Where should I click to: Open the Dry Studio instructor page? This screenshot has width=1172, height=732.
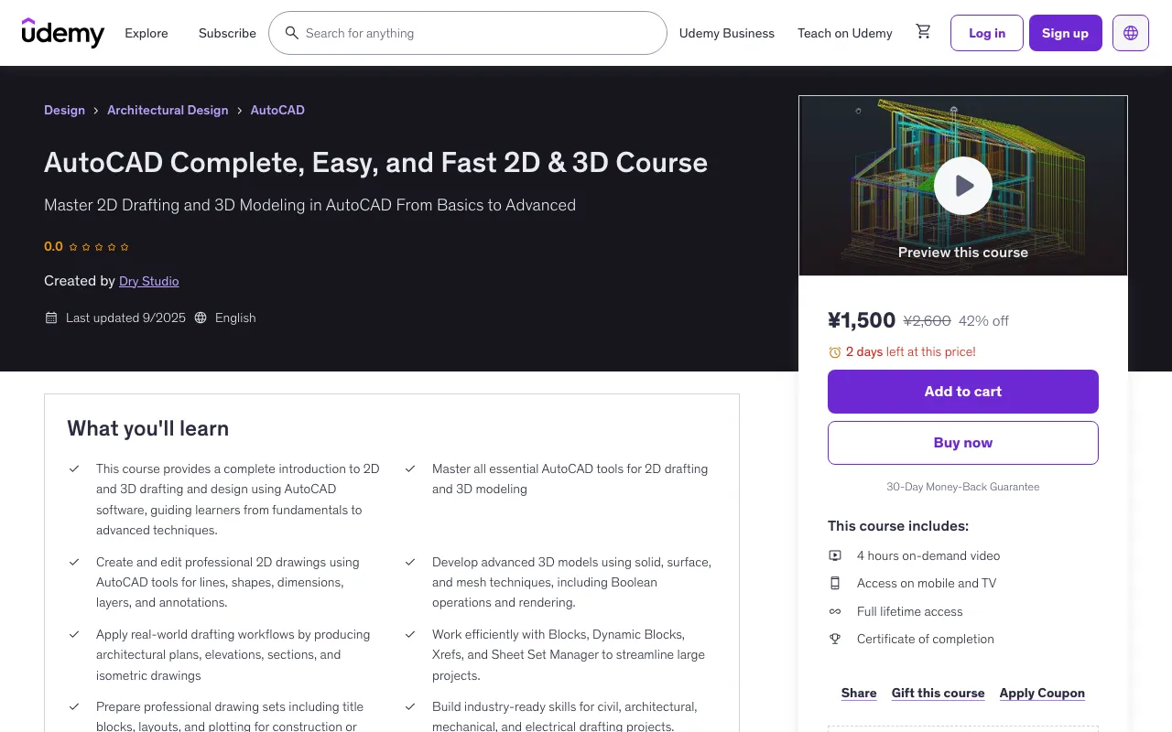click(148, 281)
